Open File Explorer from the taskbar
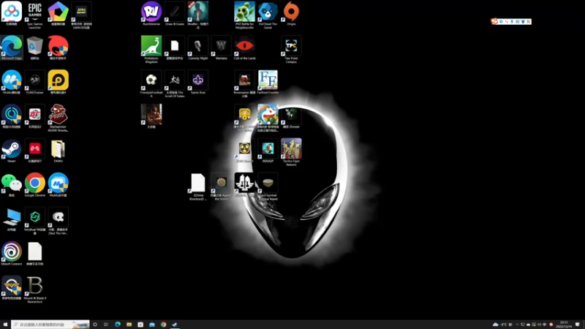585x329 pixels. point(129,325)
